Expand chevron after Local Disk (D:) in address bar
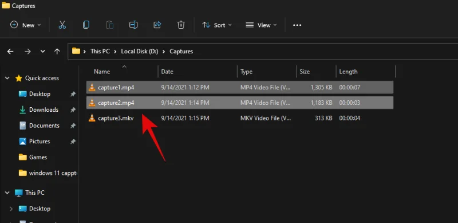 click(164, 52)
